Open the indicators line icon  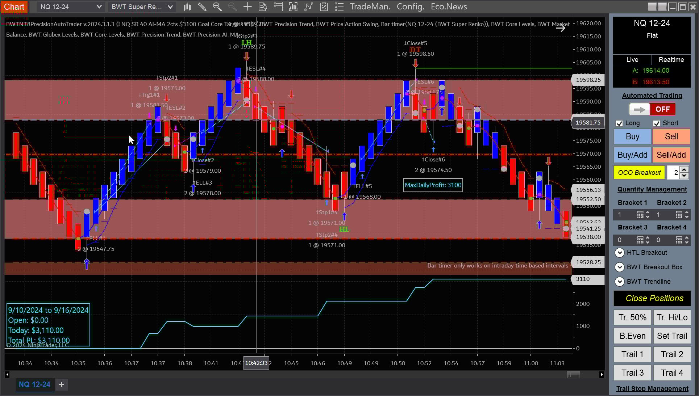pyautogui.click(x=308, y=7)
